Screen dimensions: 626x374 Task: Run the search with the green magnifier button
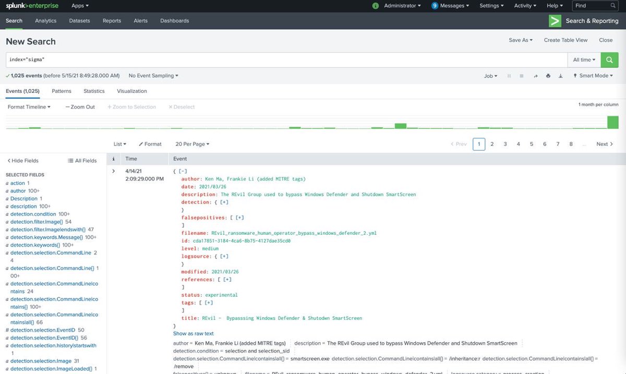tap(609, 60)
